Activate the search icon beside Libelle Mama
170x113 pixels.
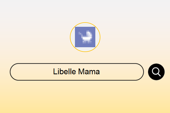(156, 72)
